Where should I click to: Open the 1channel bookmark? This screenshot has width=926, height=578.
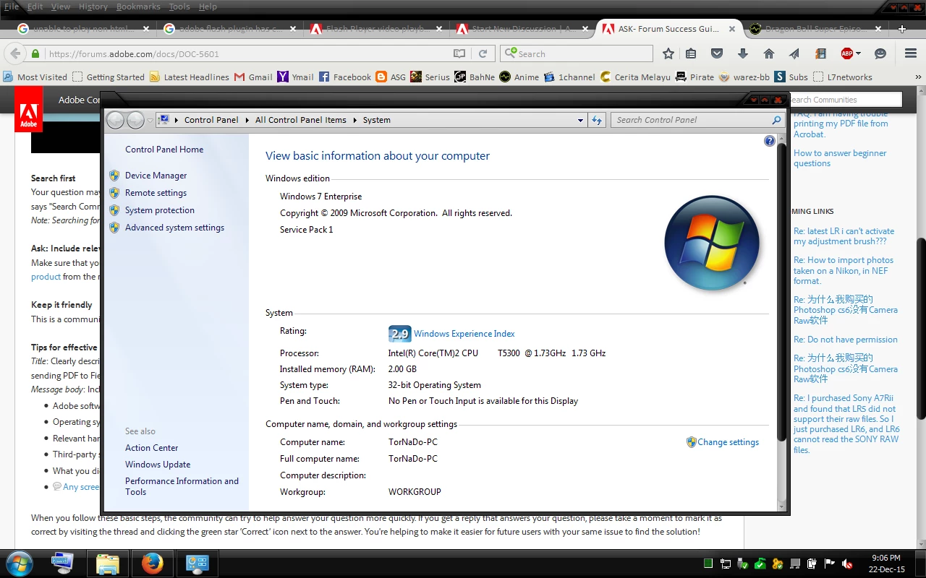click(570, 77)
